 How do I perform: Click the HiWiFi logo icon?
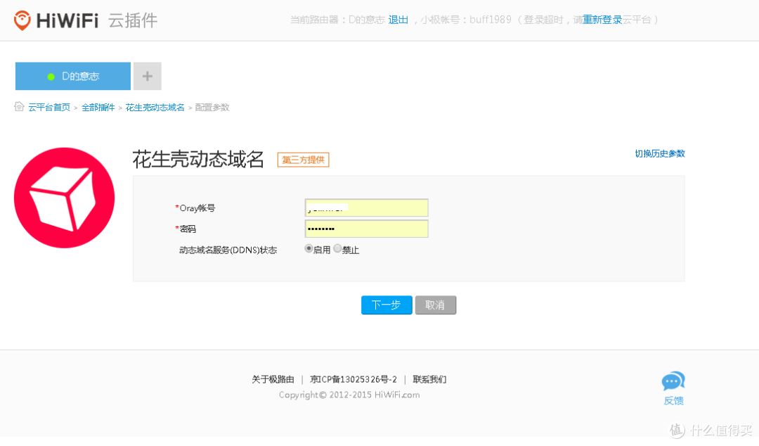(x=22, y=20)
